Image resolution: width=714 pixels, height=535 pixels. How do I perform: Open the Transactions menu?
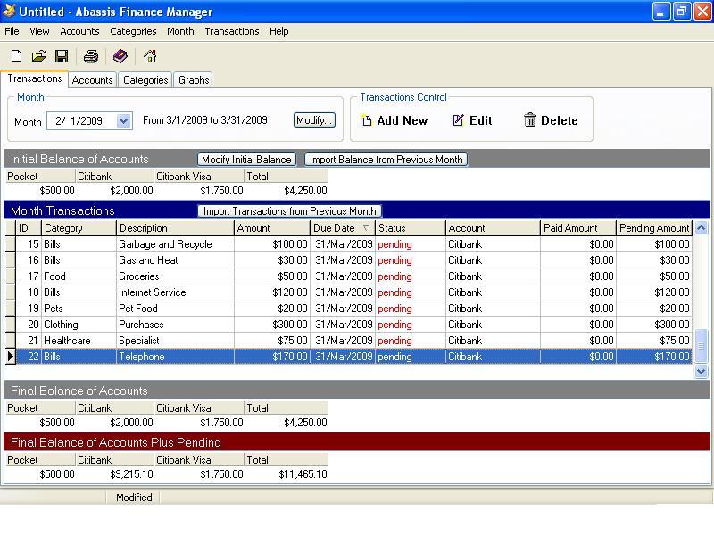click(232, 31)
